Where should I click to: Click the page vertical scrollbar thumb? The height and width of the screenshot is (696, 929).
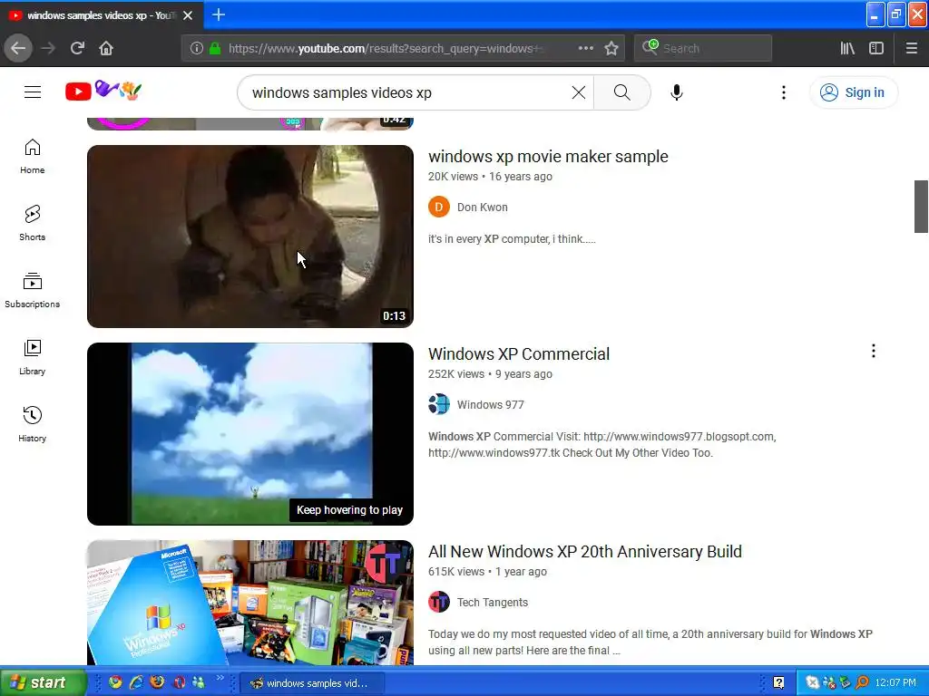pos(921,207)
